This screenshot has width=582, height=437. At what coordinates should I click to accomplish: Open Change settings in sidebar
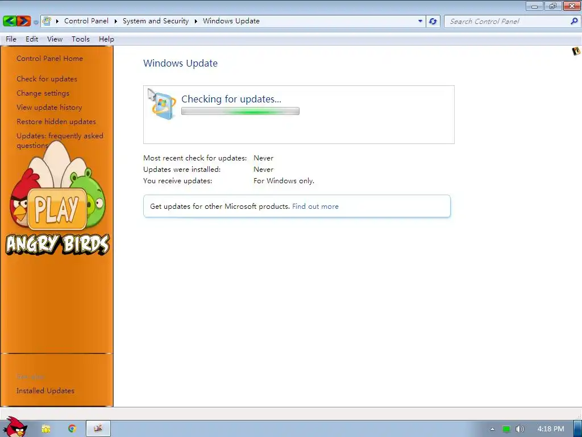point(43,93)
